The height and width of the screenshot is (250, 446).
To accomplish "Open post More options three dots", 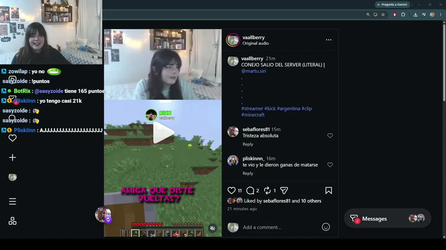I will point(329,40).
